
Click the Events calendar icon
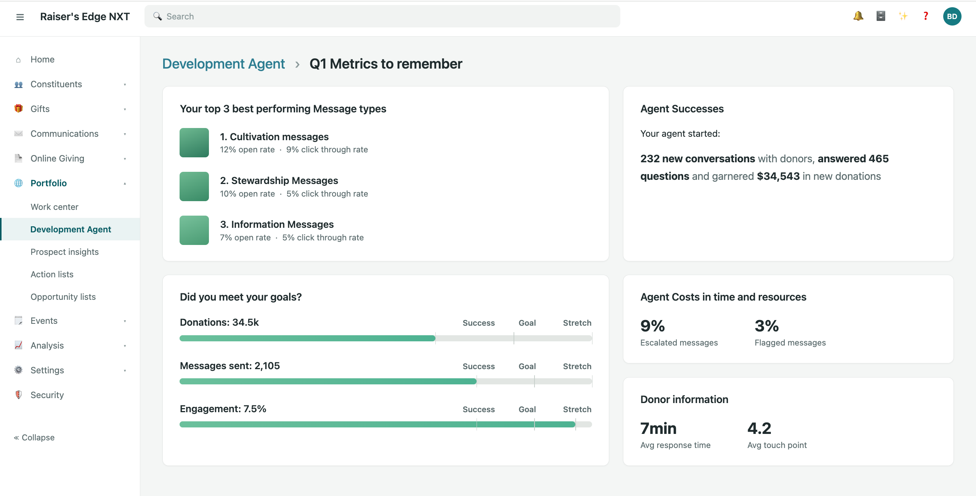pos(18,321)
